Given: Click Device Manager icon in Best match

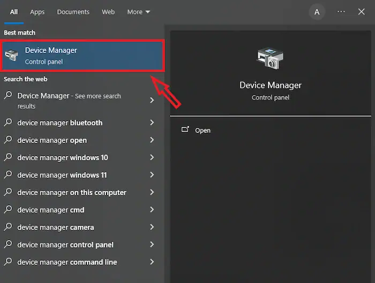Looking at the screenshot, I should point(11,55).
